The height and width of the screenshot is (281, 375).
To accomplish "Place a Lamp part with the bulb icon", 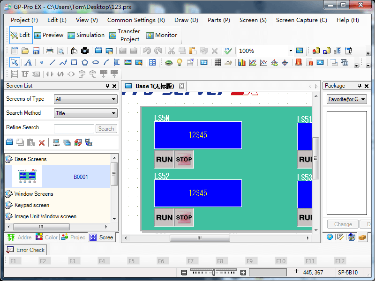I will [x=180, y=63].
